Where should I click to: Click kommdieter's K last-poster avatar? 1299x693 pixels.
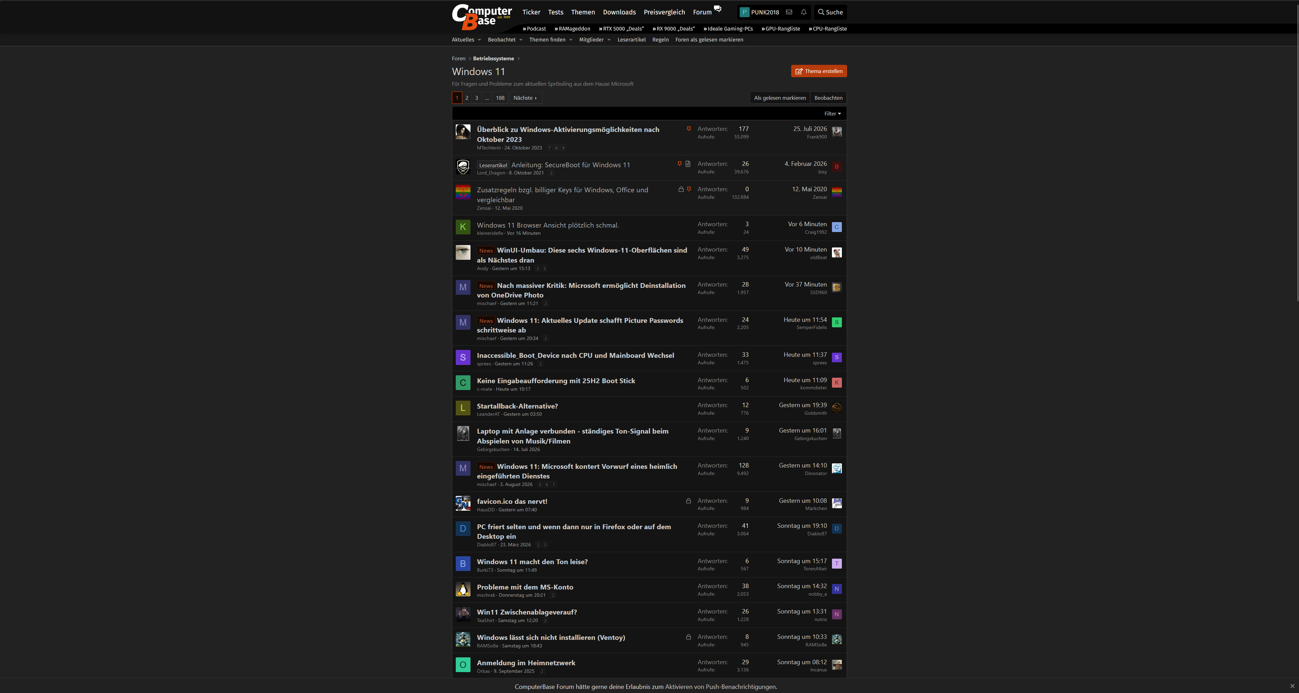click(x=837, y=382)
